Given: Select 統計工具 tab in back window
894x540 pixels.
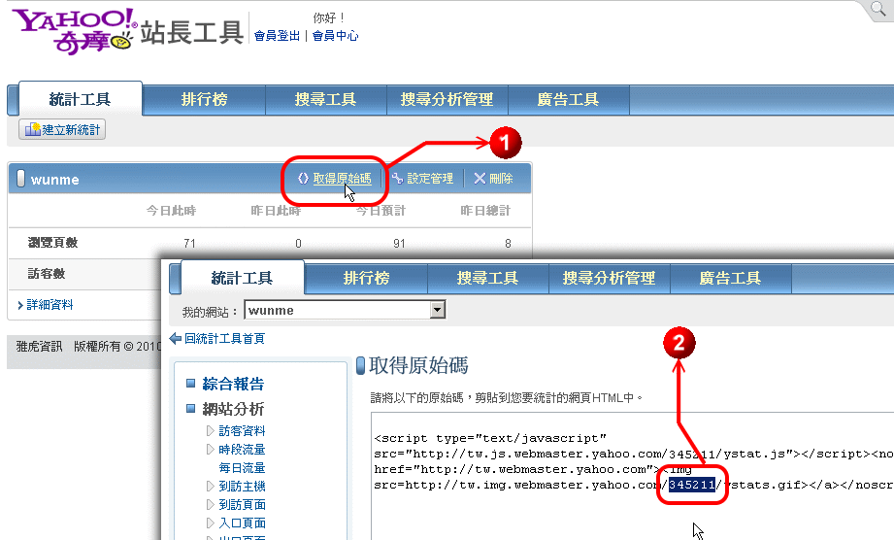Looking at the screenshot, I should [x=80, y=99].
